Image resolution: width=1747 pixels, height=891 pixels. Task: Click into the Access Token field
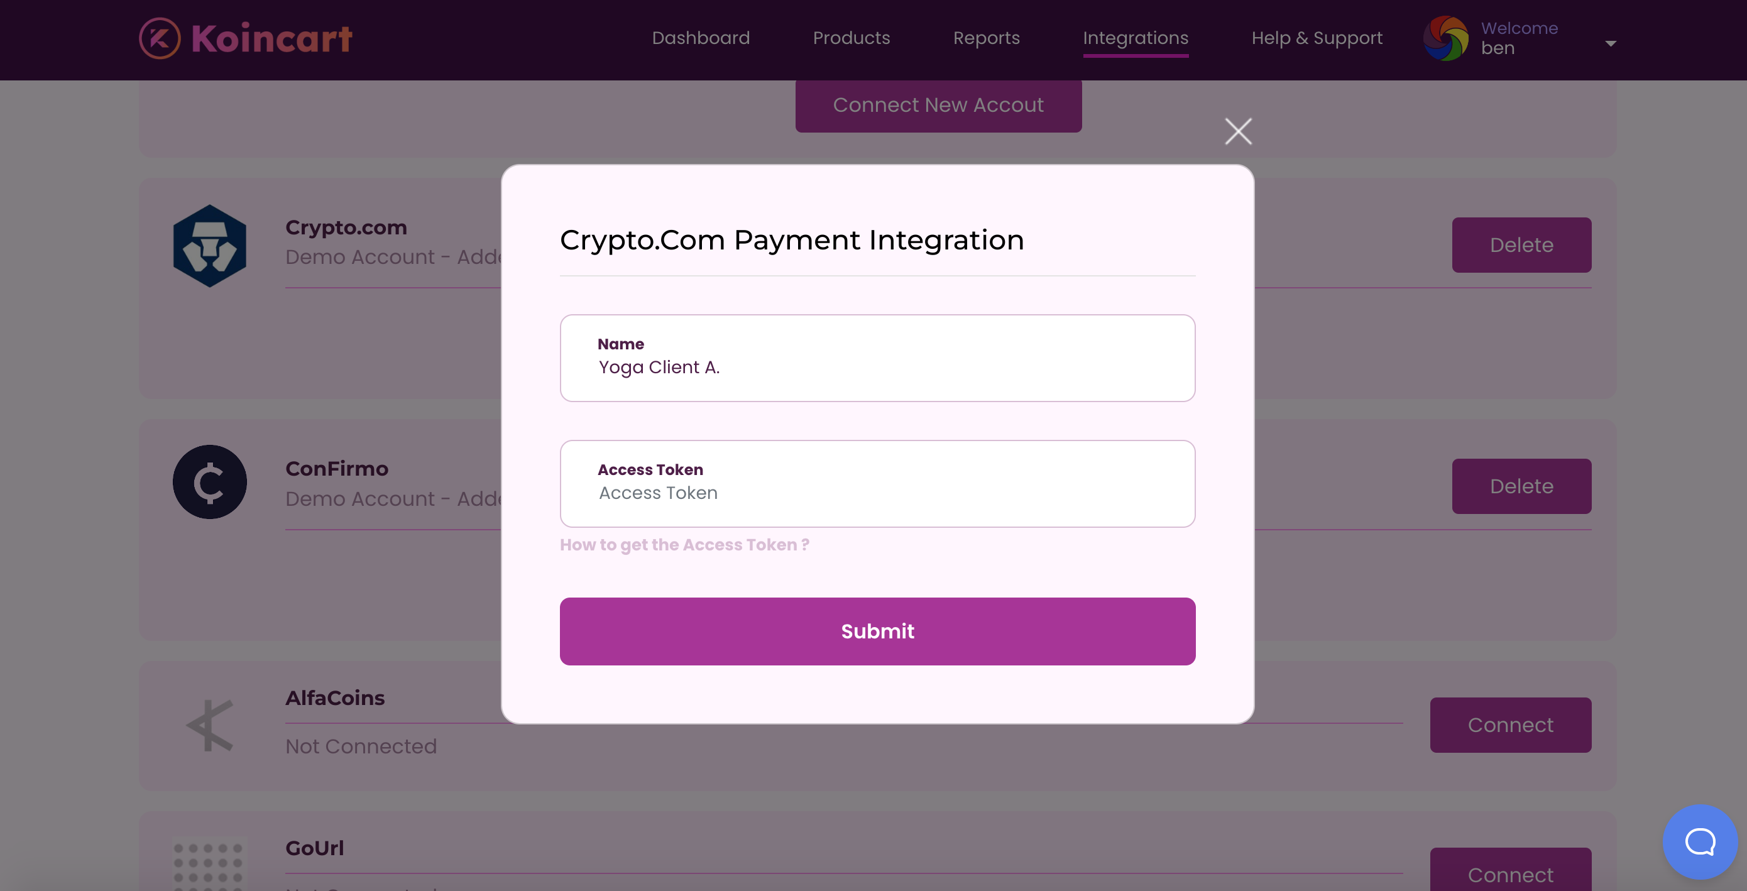[877, 493]
